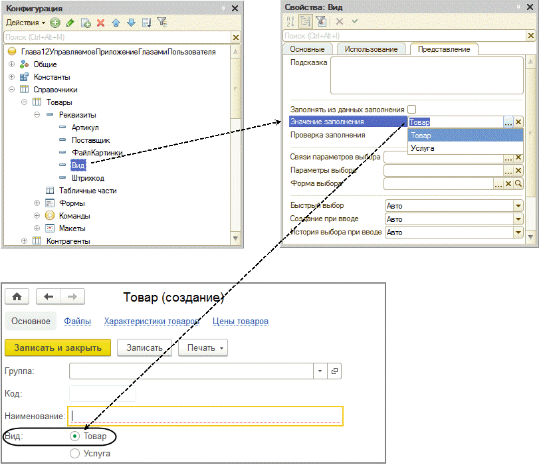The width and height of the screenshot is (541, 467).
Task: Select the Услуга radio button
Action: click(x=75, y=453)
